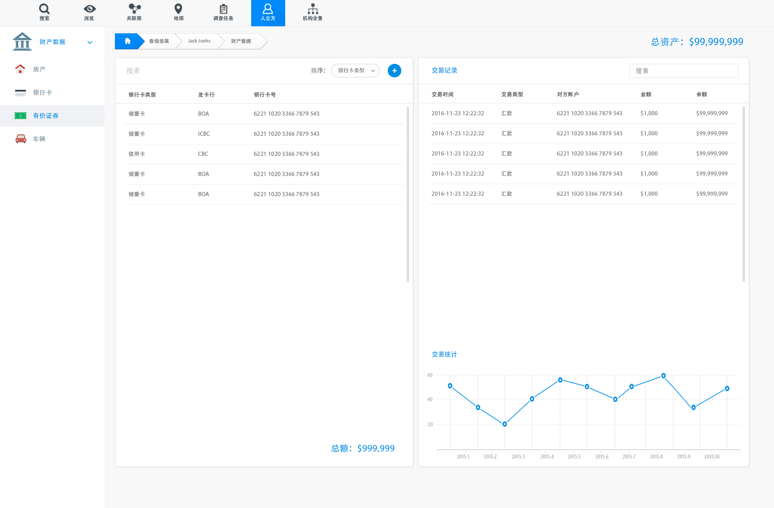Open the 浏览 eye icon
Image resolution: width=774 pixels, height=508 pixels.
89,9
